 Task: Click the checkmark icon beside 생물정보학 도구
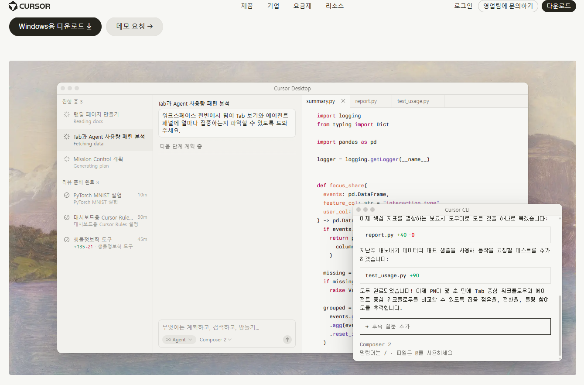pyautogui.click(x=67, y=240)
